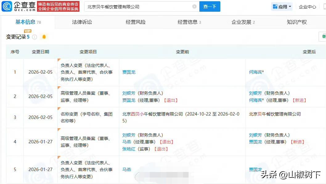Click 负责人变更 item text in row 5

click(x=87, y=170)
